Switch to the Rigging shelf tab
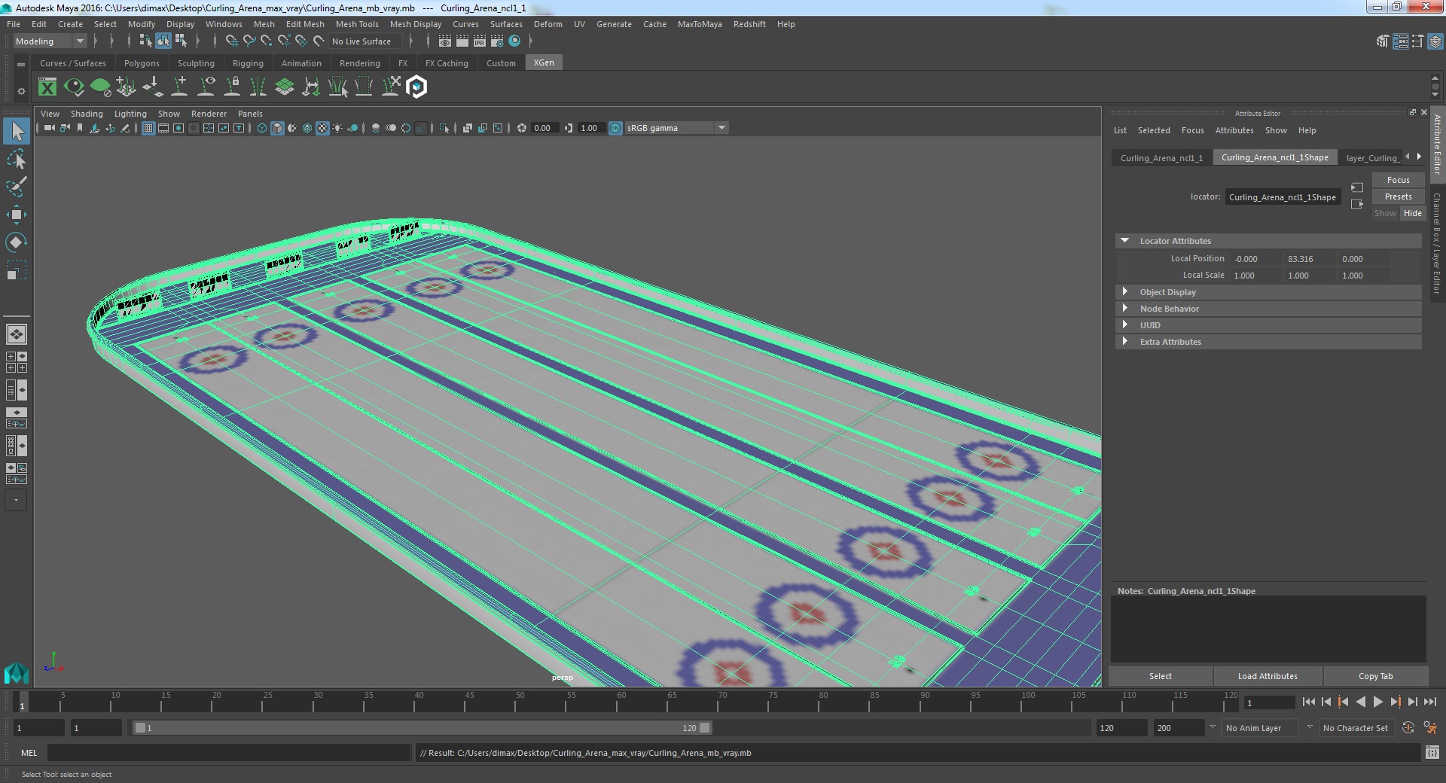The height and width of the screenshot is (783, 1446). point(248,63)
